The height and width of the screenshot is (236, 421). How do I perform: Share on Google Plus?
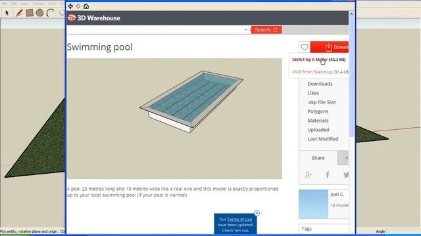point(309,175)
